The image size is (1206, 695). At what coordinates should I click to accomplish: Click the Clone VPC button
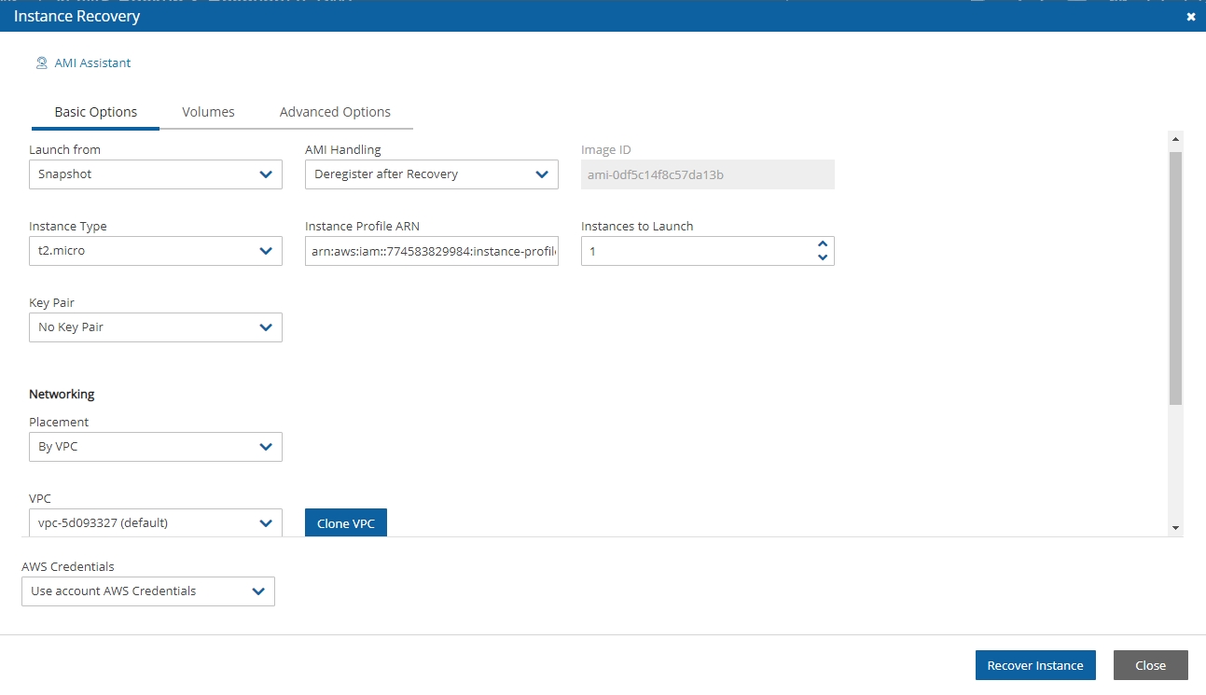point(345,523)
